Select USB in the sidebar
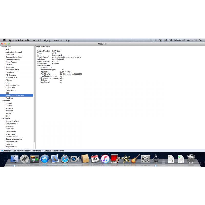This screenshot has width=205, height=205. point(7,93)
